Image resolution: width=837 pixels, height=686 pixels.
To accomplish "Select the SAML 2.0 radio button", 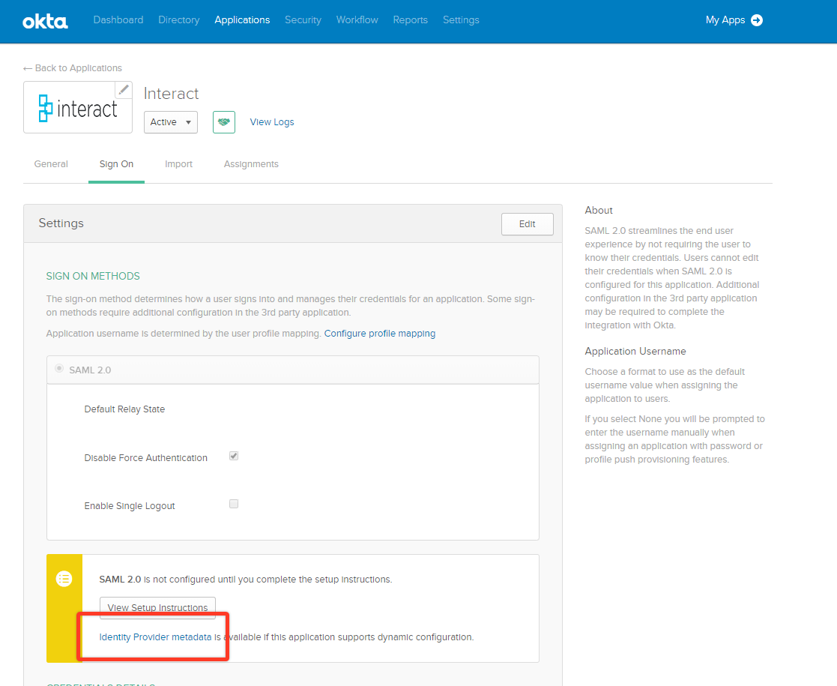I will pyautogui.click(x=59, y=369).
